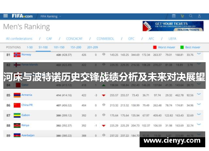Click the Best mover legend label
209x151 pixels.
pos(193,47)
